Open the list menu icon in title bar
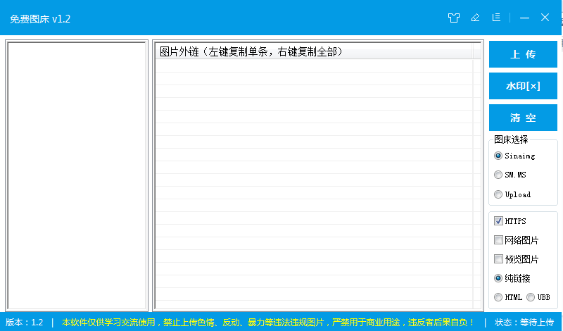The image size is (563, 331). pyautogui.click(x=497, y=17)
